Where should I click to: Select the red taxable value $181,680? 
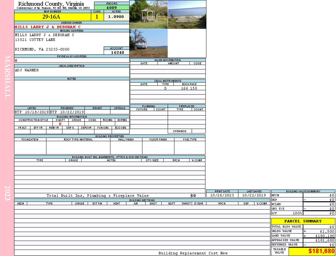click(321, 251)
